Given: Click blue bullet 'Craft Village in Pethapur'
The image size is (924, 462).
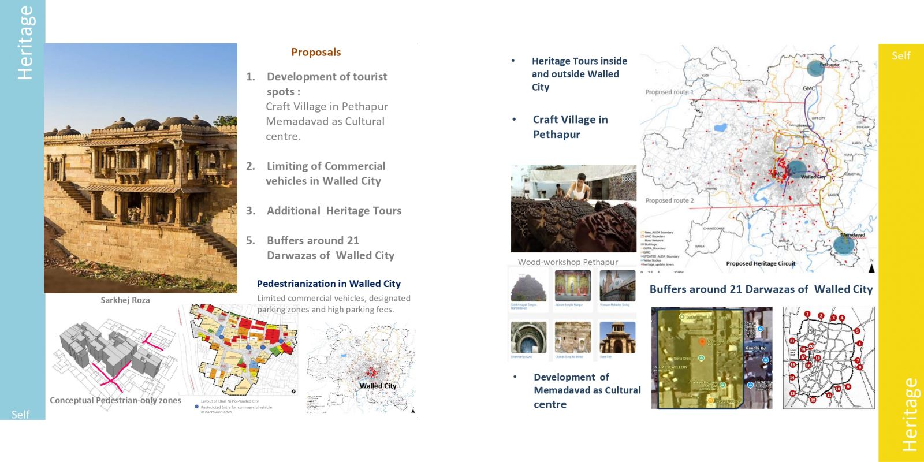Looking at the screenshot, I should pyautogui.click(x=570, y=126).
